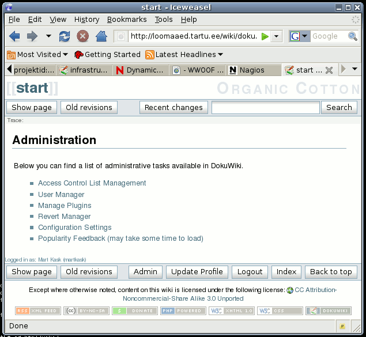Screen dimensions: 366x337
Task: Open Configuration Settings link
Action: coord(75,228)
